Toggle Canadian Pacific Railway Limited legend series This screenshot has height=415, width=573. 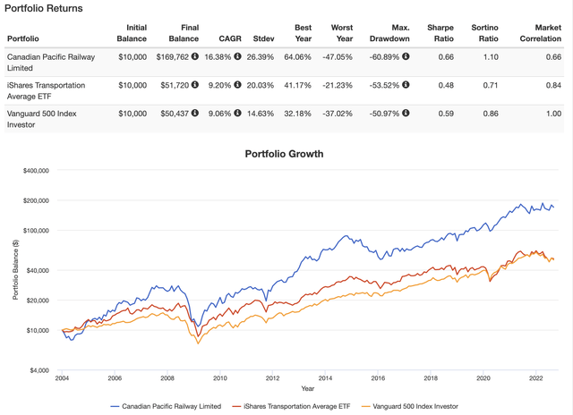168,406
